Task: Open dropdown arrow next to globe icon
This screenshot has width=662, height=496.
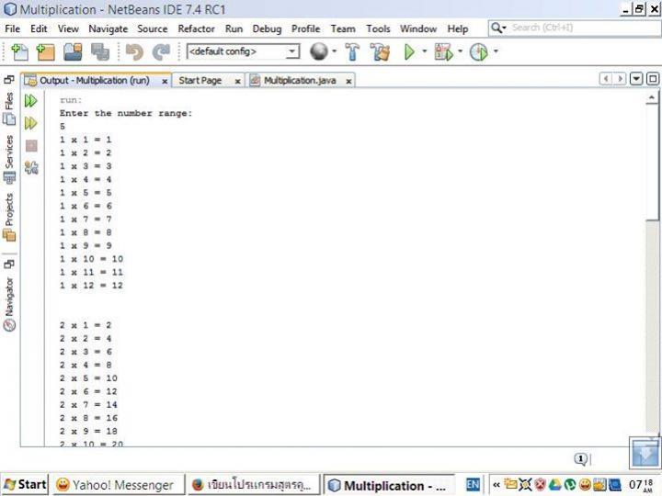Action: pyautogui.click(x=334, y=51)
